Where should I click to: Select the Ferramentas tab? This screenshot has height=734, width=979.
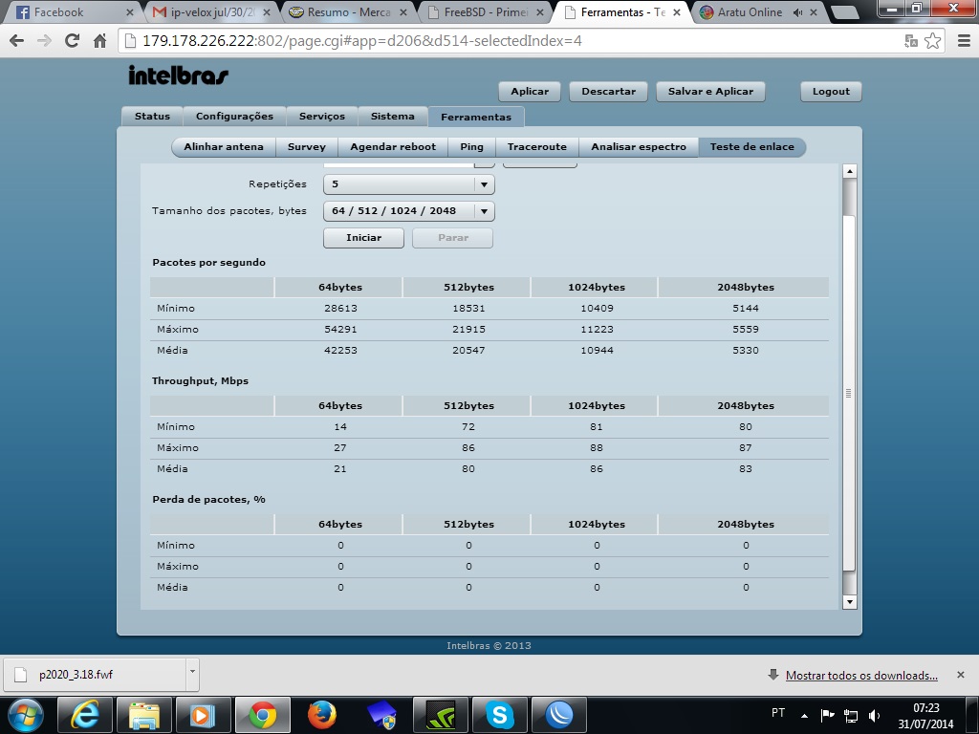[x=476, y=117]
